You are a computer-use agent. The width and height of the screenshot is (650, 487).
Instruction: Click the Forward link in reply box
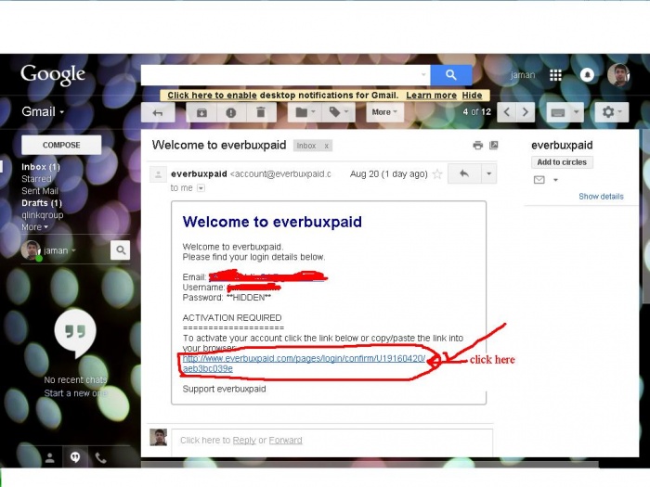coord(285,441)
